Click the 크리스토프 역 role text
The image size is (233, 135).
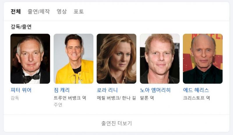point(196,98)
